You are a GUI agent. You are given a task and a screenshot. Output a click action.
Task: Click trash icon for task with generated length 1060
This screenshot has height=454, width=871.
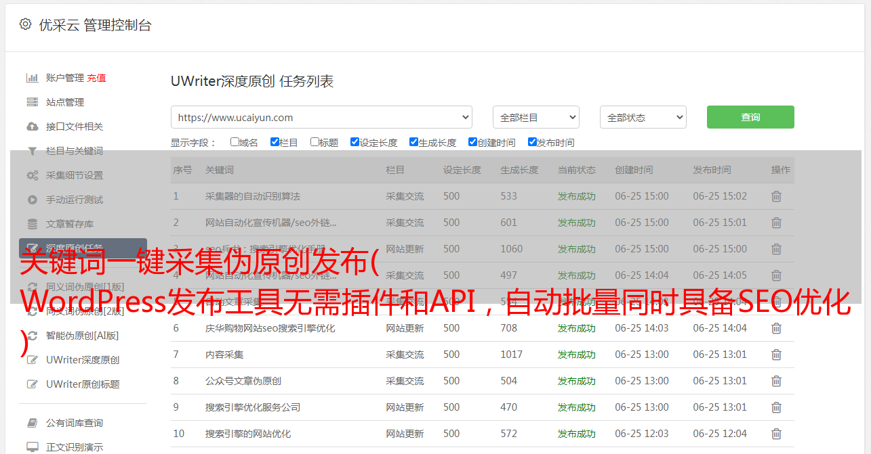pyautogui.click(x=777, y=249)
